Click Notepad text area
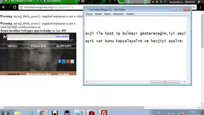The width and height of the screenshot is (204, 115). 136,48
